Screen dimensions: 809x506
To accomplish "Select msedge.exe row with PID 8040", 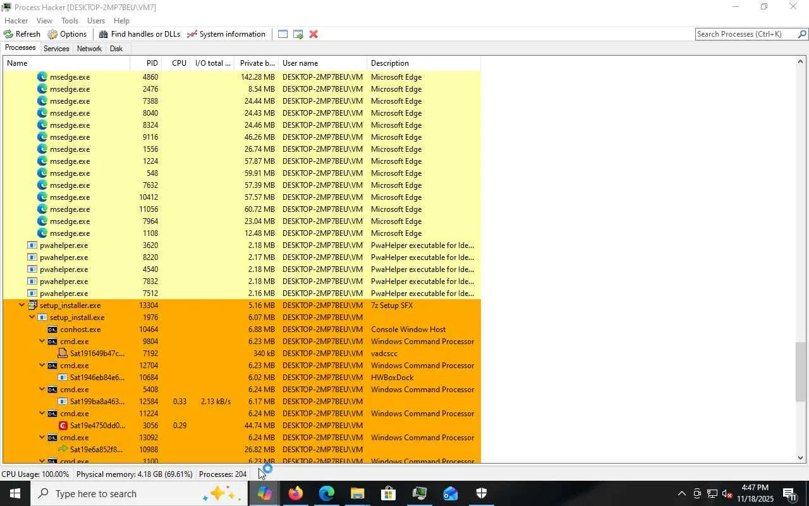I will point(242,113).
